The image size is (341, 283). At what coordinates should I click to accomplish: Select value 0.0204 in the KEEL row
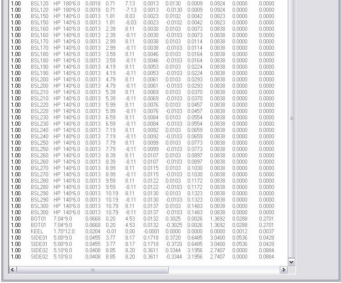[x=93, y=231]
